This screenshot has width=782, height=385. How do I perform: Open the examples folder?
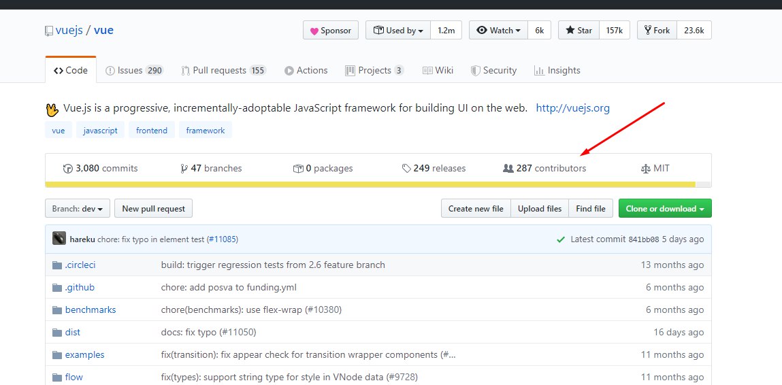click(85, 354)
